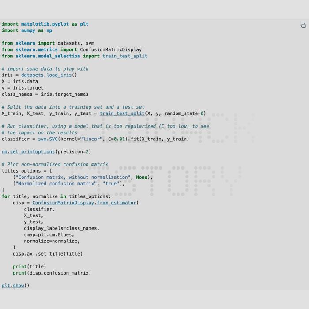Click 'random_state=0' argument text

point(184,113)
